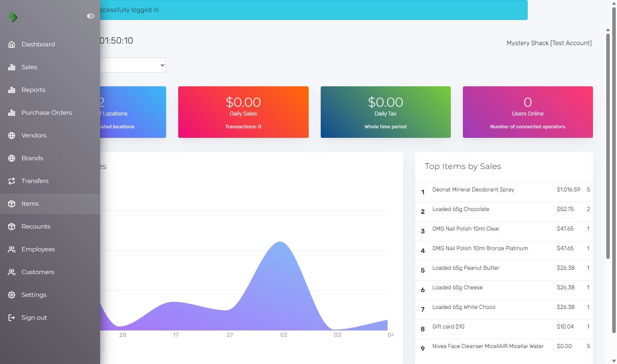This screenshot has width=617, height=364.
Task: Click the Recounts box icon
Action: [12, 227]
